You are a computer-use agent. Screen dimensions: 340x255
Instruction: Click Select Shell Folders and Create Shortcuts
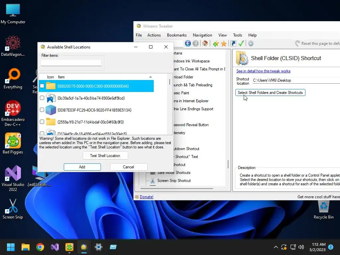270,93
